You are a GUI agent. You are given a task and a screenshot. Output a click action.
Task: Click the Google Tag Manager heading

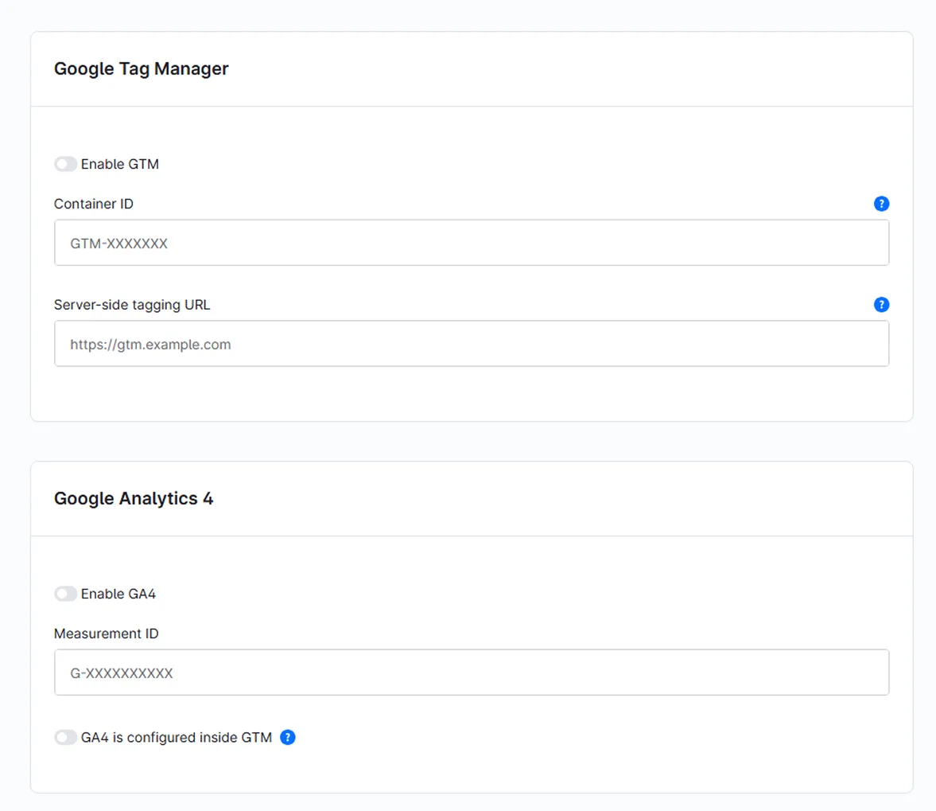click(x=142, y=68)
